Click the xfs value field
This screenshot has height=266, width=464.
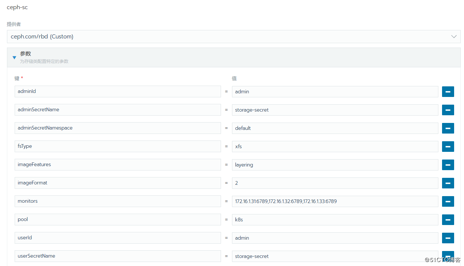(x=335, y=146)
